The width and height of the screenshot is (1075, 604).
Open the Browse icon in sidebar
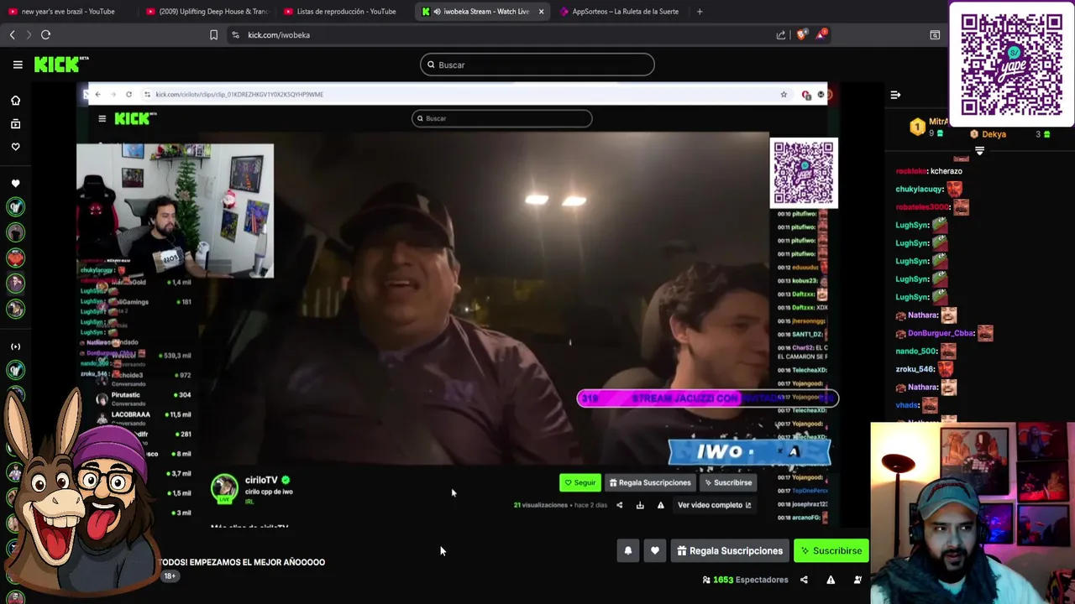point(15,124)
